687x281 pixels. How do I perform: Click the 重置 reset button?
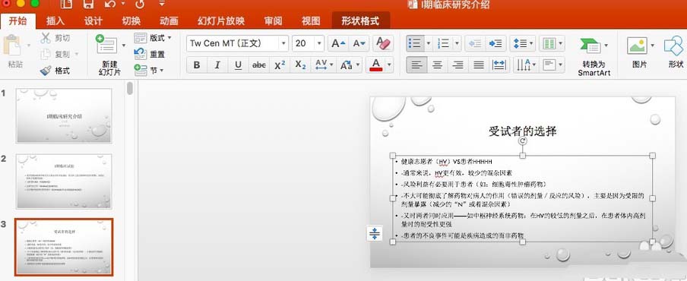click(150, 54)
